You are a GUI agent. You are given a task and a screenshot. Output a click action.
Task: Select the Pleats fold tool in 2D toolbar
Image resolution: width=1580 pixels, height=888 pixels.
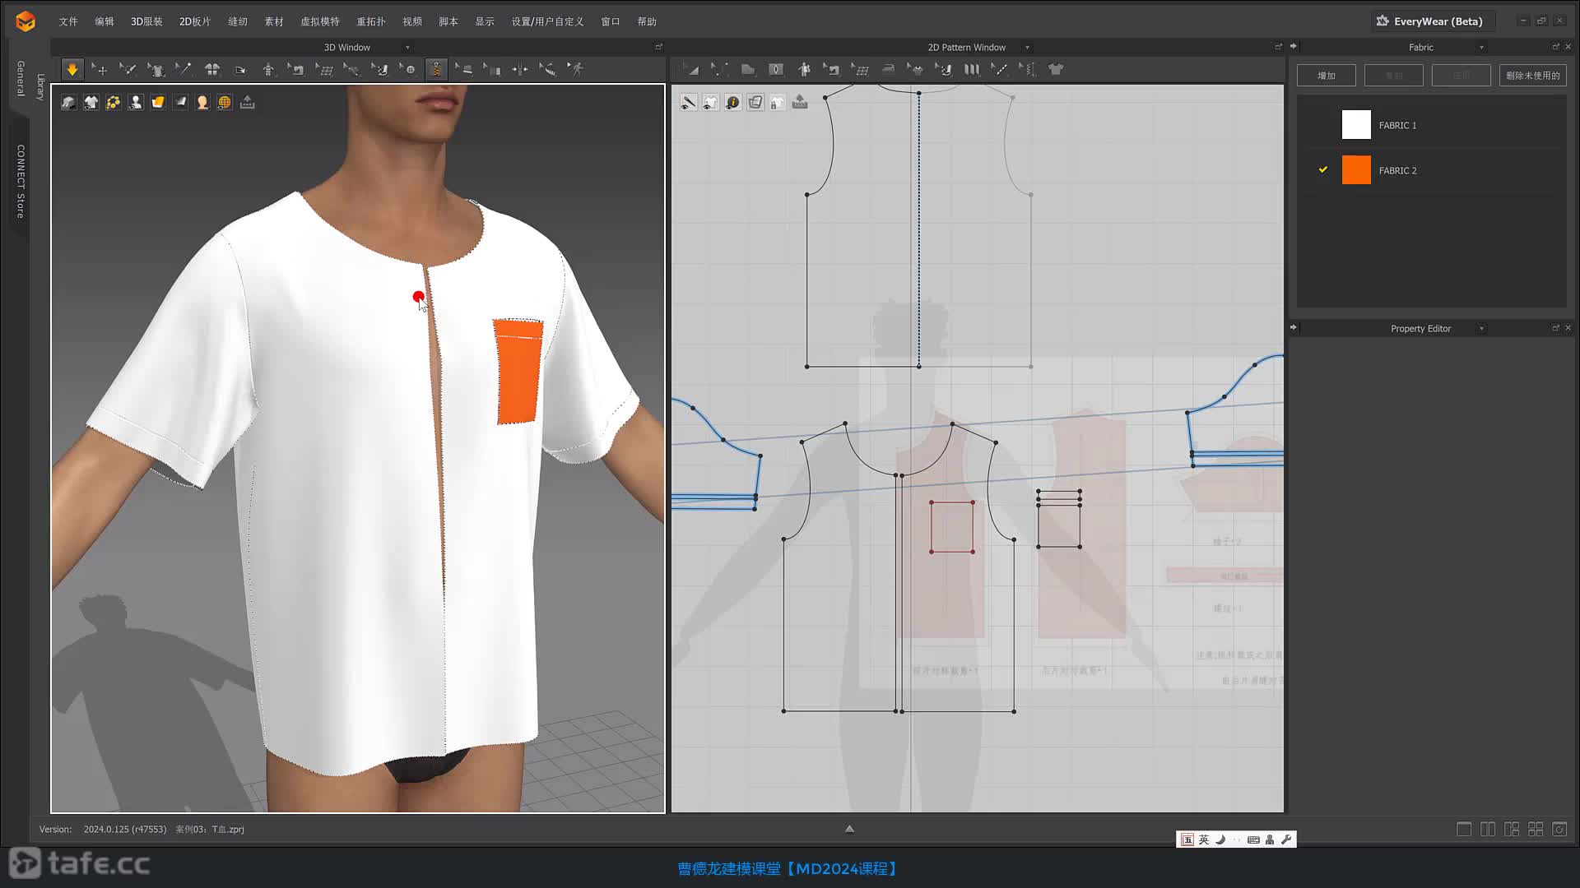[972, 70]
